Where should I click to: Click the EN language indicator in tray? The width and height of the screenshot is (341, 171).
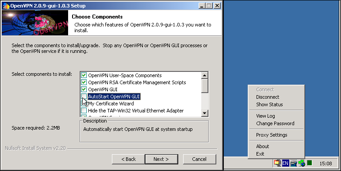coord(285,163)
